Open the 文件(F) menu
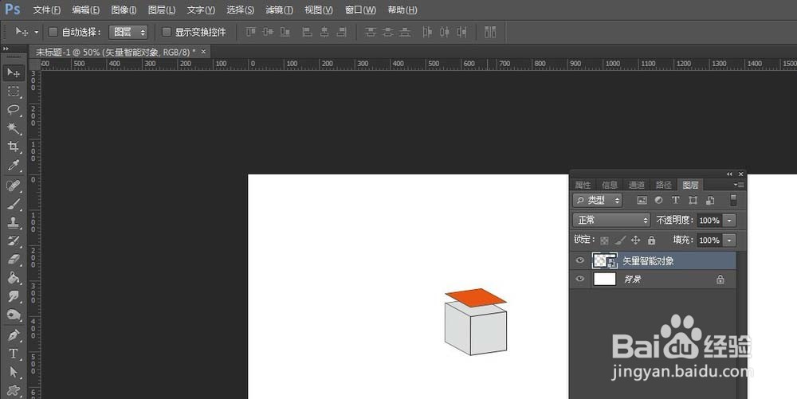Viewport: 797px width, 399px height. click(x=47, y=10)
